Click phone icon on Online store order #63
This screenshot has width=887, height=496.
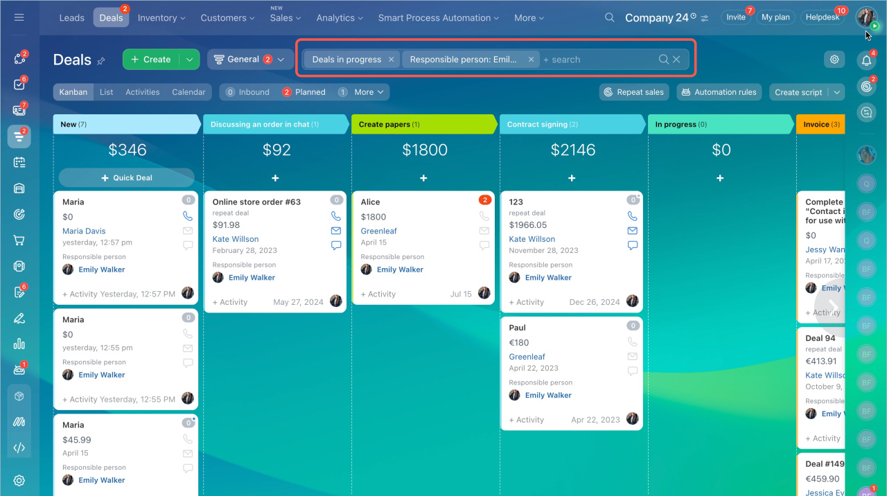click(x=336, y=216)
